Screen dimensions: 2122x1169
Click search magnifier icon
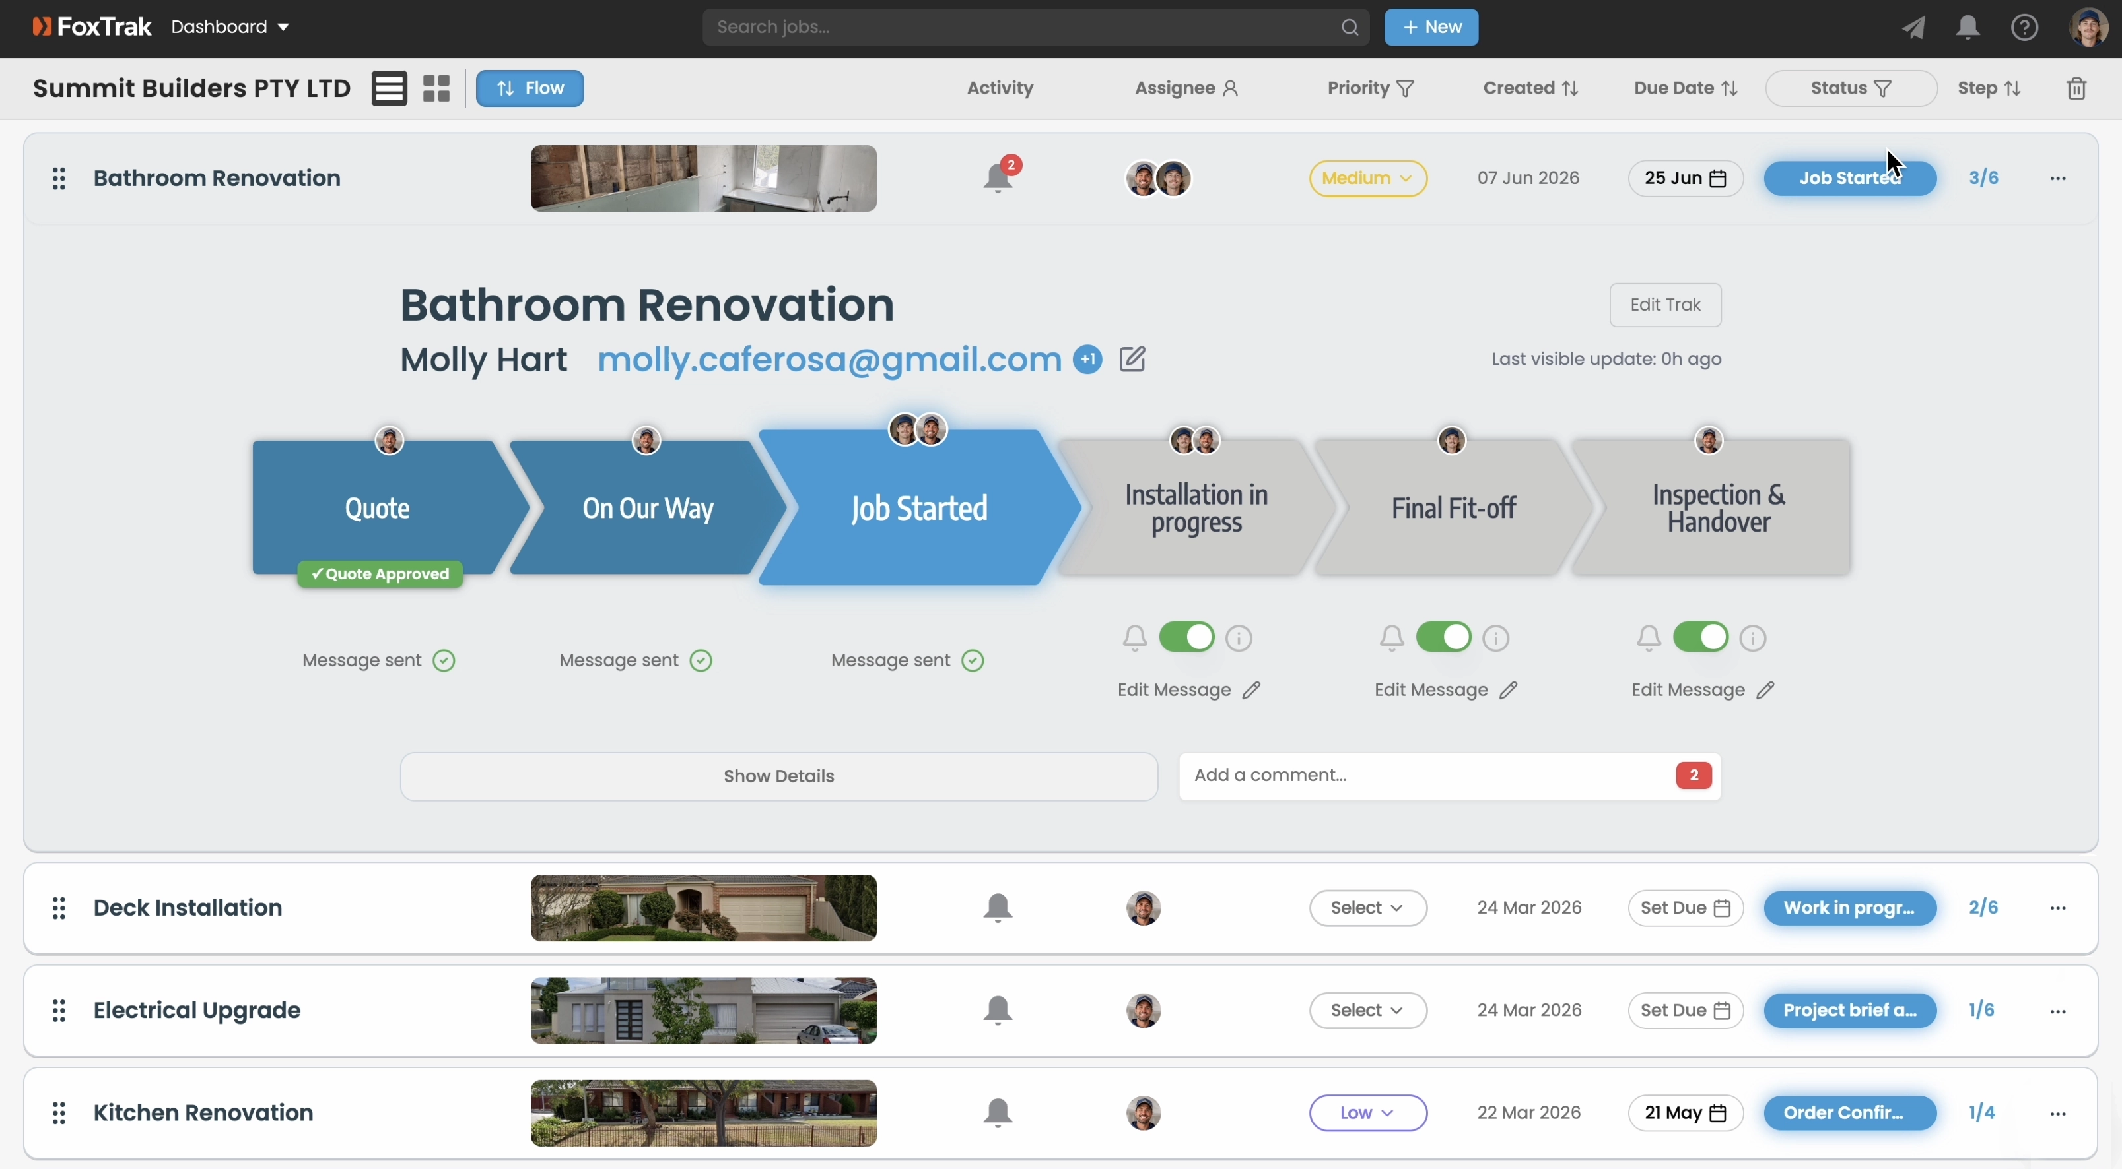[x=1350, y=27]
